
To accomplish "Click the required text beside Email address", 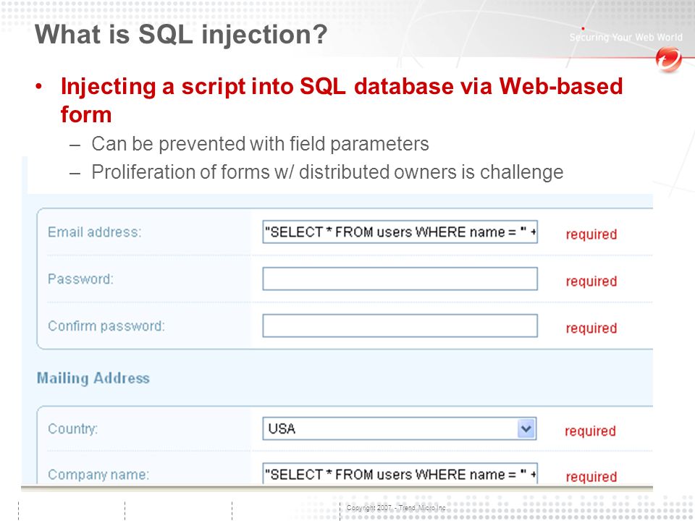I will click(x=591, y=234).
